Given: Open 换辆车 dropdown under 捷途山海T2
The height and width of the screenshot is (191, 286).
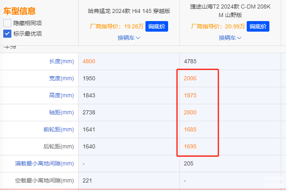Looking at the screenshot, I should [230, 38].
